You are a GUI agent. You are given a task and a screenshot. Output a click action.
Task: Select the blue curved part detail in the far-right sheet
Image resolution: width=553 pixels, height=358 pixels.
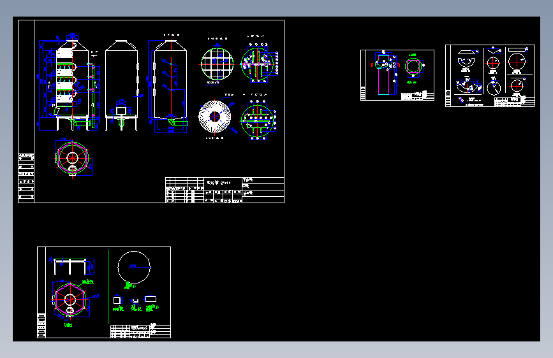468,86
